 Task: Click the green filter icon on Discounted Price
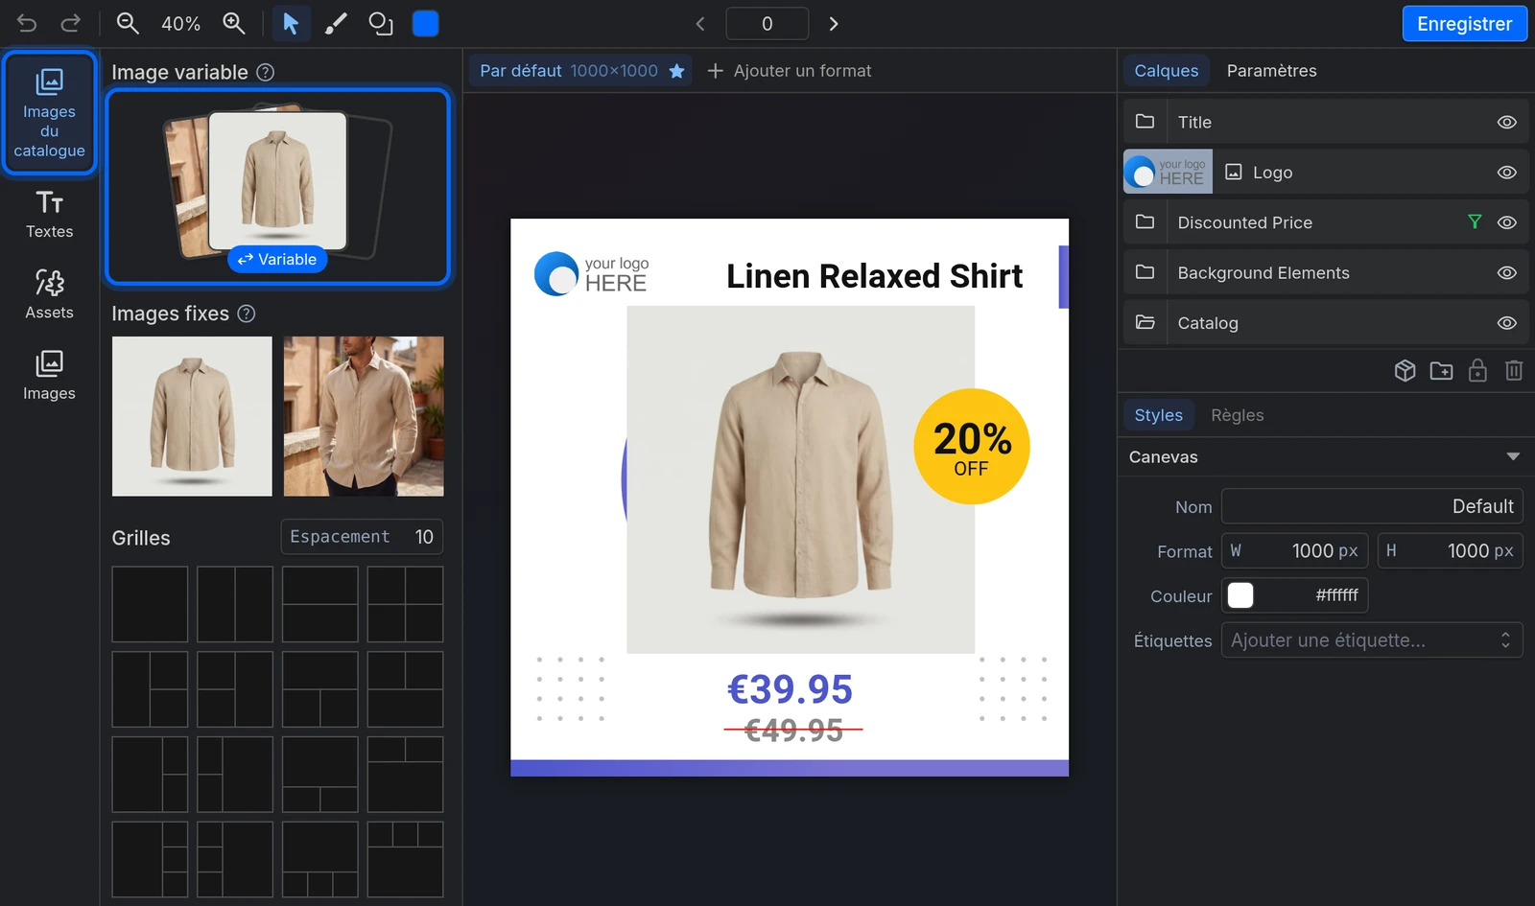click(x=1475, y=222)
